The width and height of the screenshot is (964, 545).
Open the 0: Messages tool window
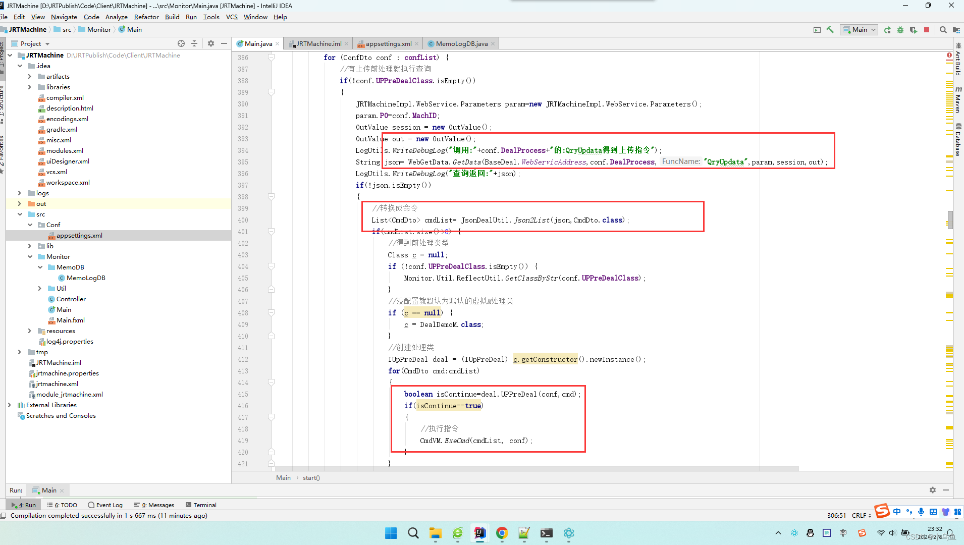154,505
